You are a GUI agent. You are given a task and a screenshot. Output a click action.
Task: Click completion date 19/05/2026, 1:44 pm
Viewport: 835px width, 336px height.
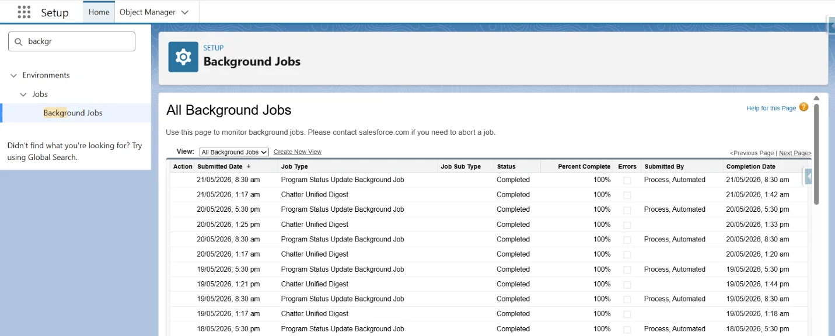757,284
